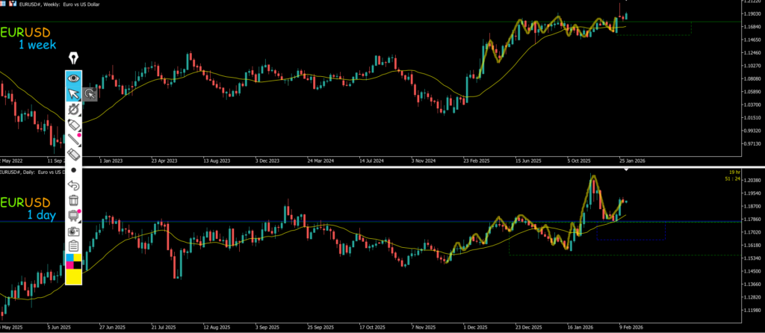Screen dimensions: 765x333
Task: Toggle the crossed-out pen drawing lock
Action: 73,109
